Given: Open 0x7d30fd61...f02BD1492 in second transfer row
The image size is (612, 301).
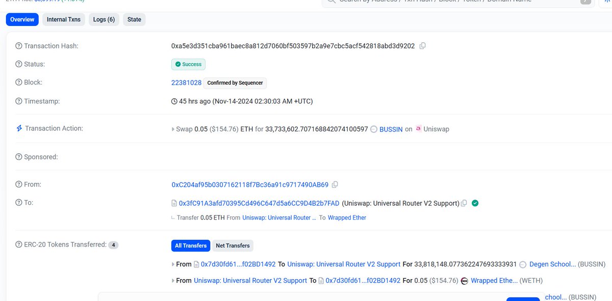Looking at the screenshot, I should coord(363,281).
